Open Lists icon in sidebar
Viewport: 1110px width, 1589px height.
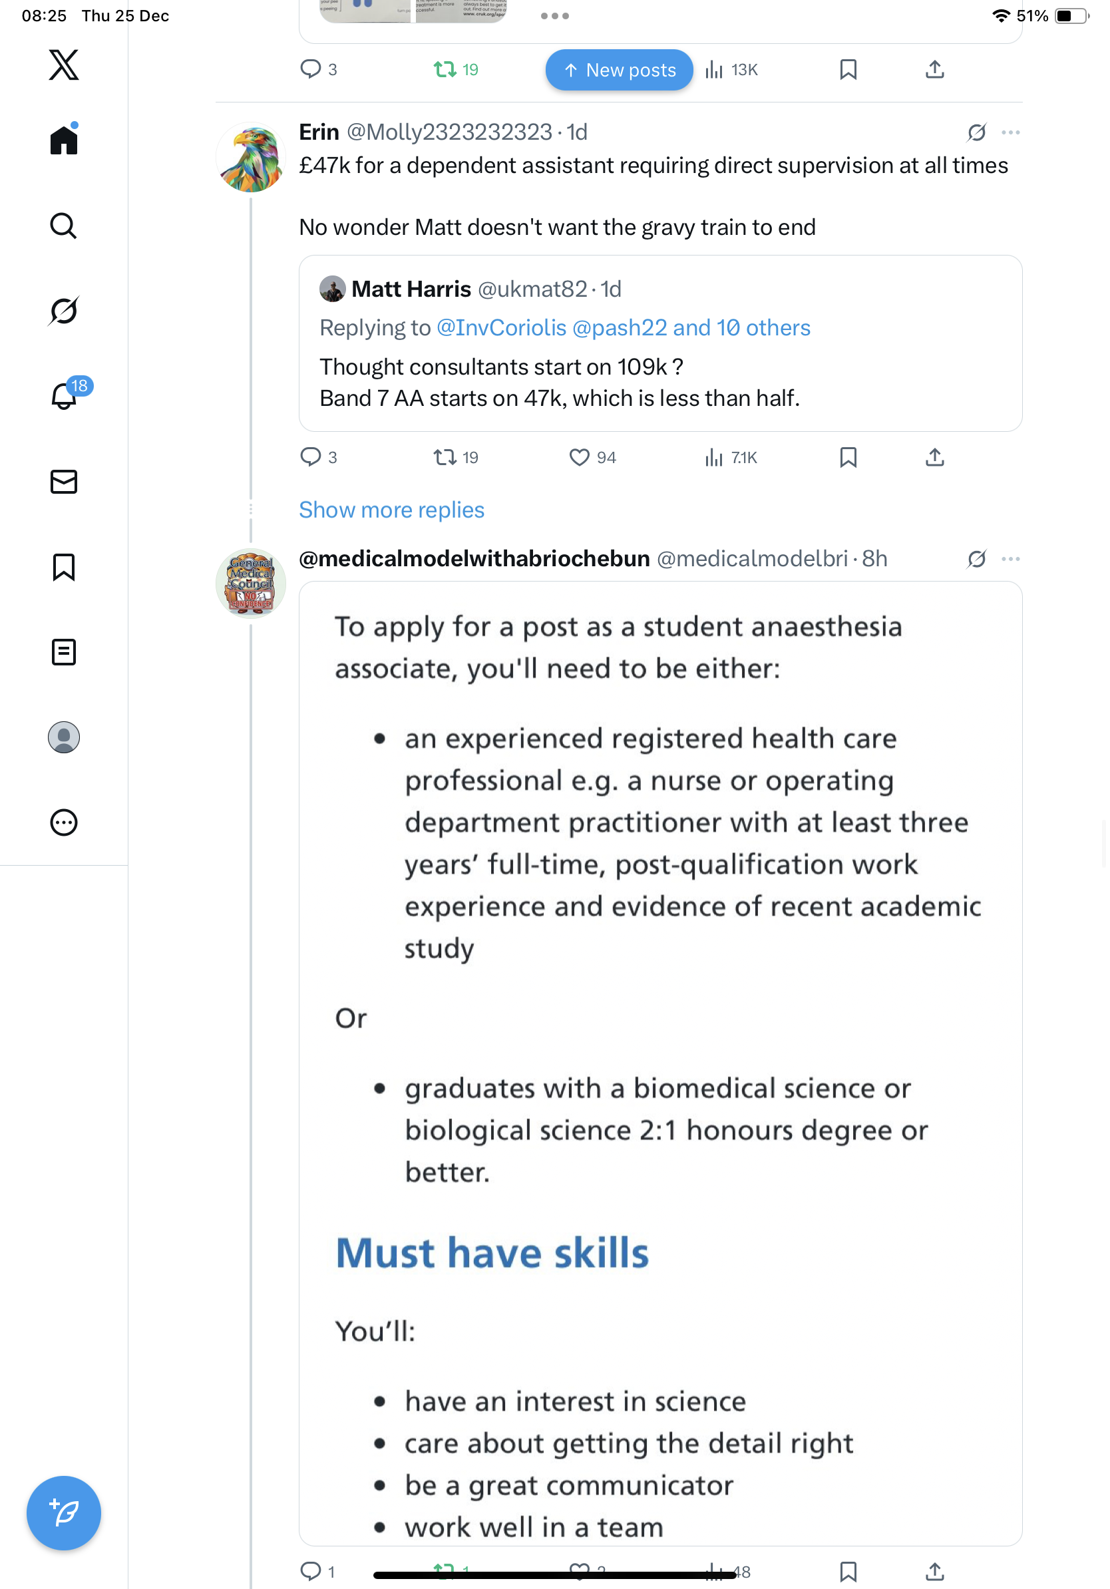tap(64, 652)
